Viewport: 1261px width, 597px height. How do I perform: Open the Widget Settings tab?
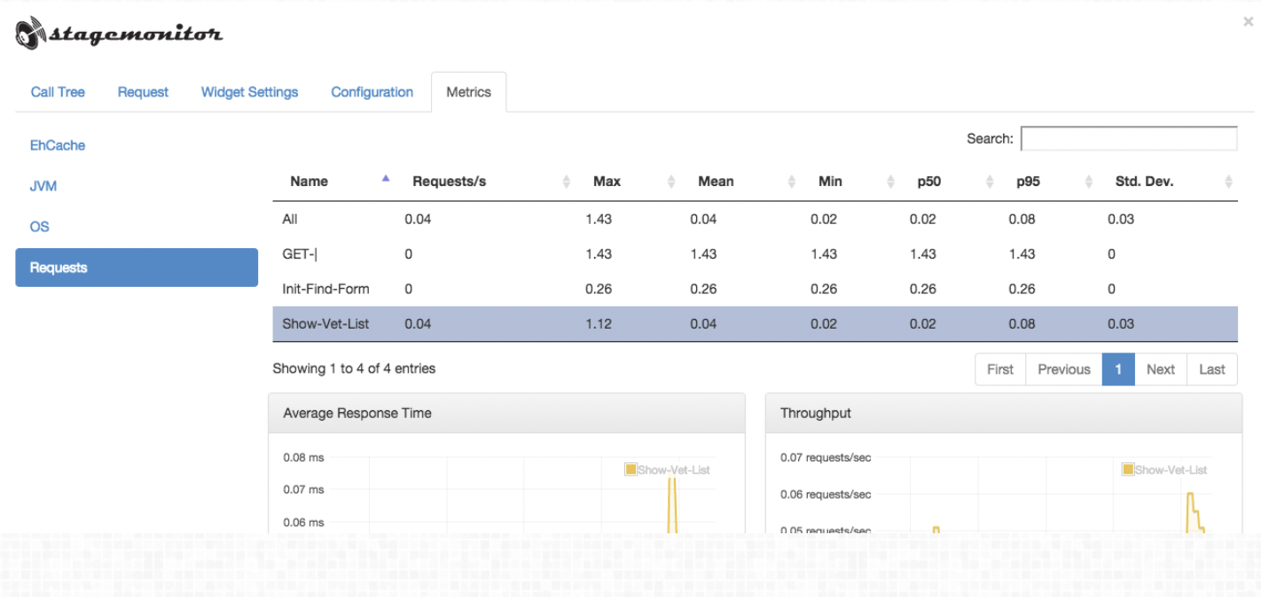(249, 92)
